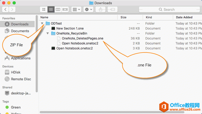Switch to cover flow view
Screen dimensions: 202x114
[x=65, y=9]
